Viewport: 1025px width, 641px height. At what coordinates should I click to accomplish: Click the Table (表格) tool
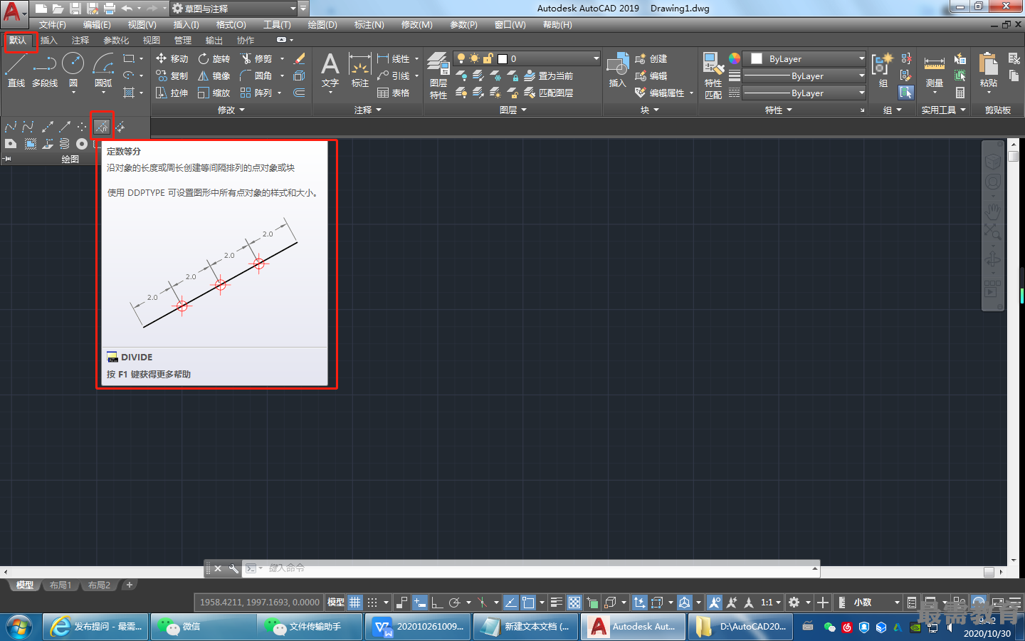point(394,93)
